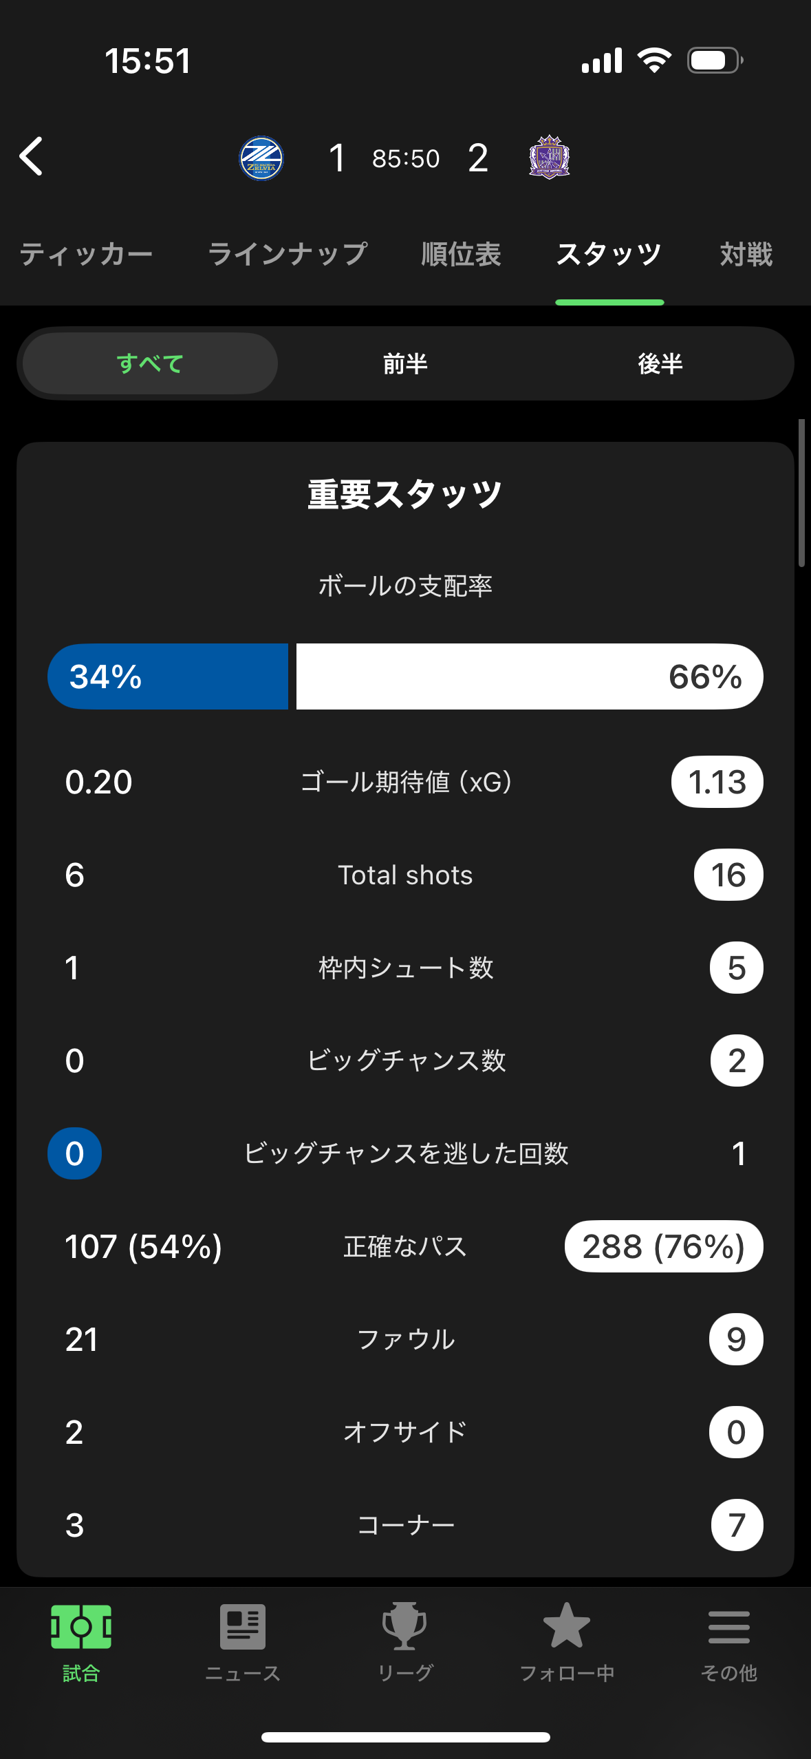Open the 試合 matches tab icon

(x=81, y=1627)
